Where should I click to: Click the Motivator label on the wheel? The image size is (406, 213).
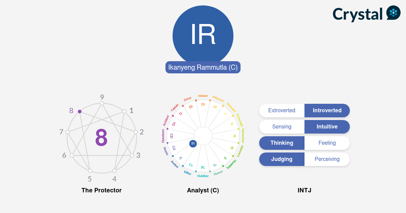click(x=231, y=107)
